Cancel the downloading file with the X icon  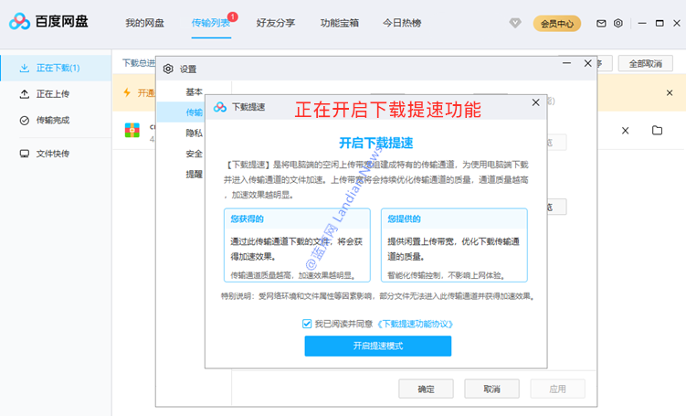click(x=625, y=131)
